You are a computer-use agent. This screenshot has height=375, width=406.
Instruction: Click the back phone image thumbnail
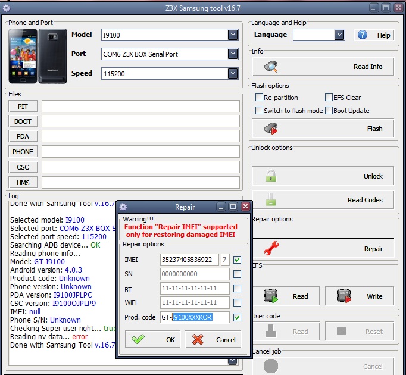point(53,56)
